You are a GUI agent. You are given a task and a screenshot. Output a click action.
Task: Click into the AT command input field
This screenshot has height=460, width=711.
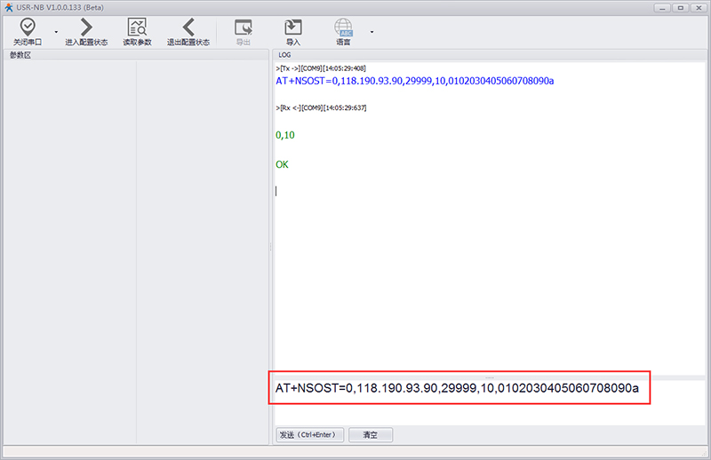[490, 401]
